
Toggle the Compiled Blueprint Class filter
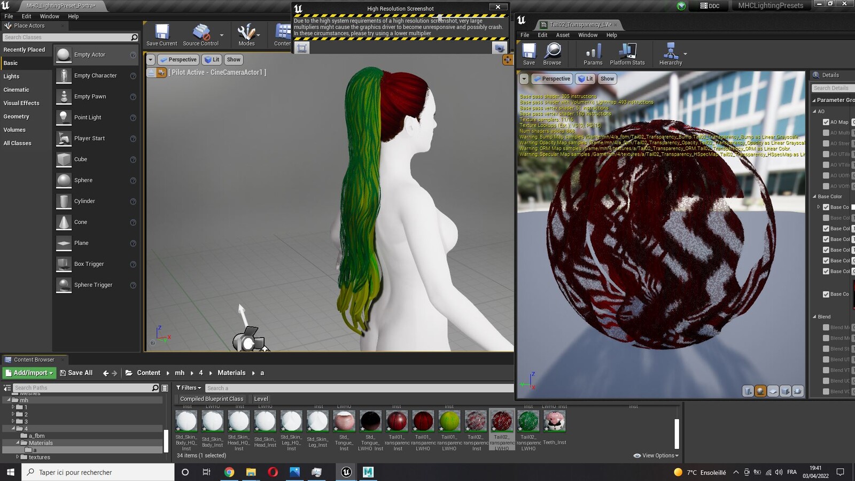pos(212,399)
